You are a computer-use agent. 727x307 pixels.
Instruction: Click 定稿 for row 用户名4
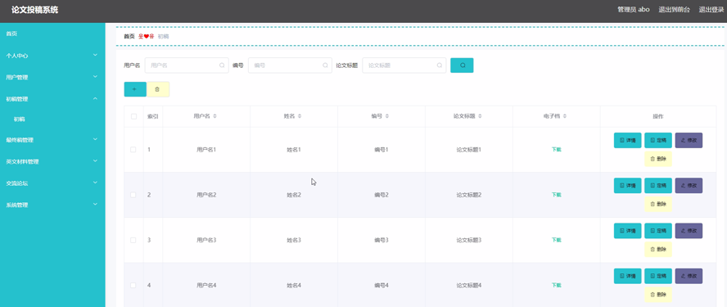(x=658, y=276)
